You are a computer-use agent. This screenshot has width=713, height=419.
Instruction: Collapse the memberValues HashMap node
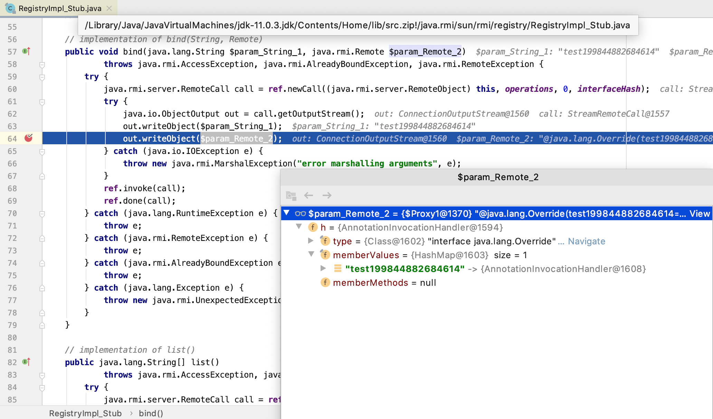pyautogui.click(x=311, y=254)
